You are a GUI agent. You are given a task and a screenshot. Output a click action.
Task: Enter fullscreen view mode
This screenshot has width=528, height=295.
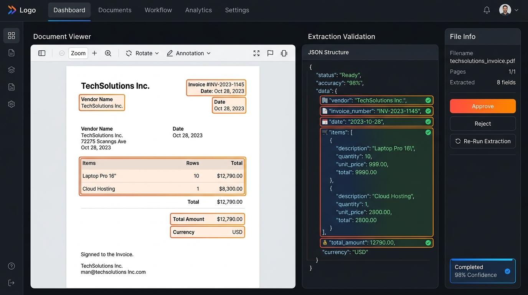[x=256, y=53]
